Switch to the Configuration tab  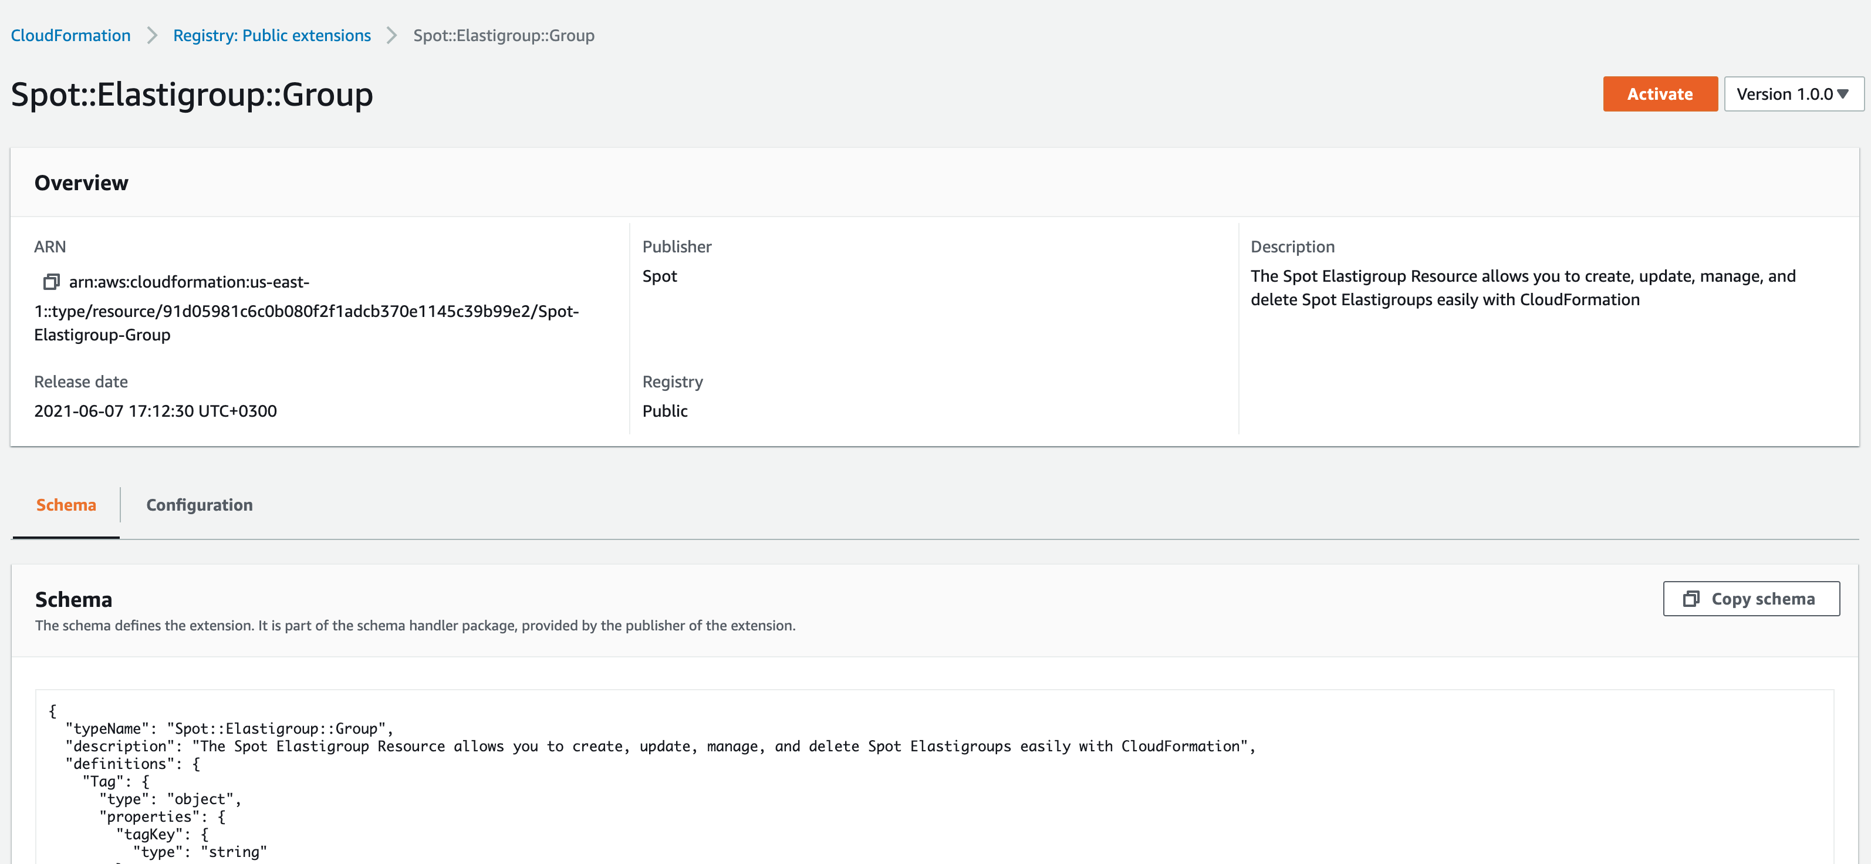(x=199, y=505)
